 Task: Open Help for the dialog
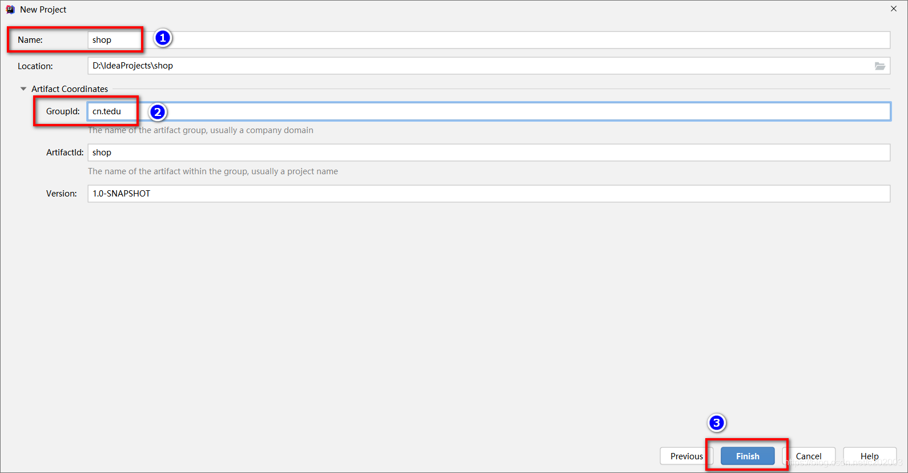tap(870, 456)
